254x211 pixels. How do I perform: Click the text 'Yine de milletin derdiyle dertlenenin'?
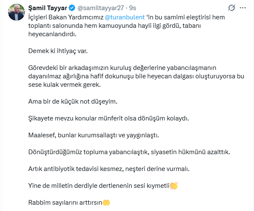84,186
